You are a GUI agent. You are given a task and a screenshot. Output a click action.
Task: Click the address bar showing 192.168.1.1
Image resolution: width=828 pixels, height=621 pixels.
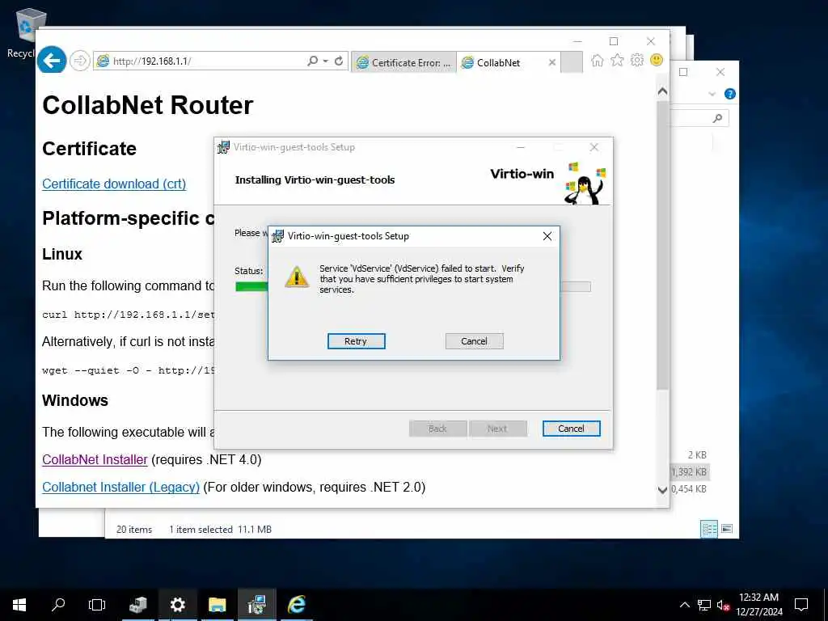201,61
